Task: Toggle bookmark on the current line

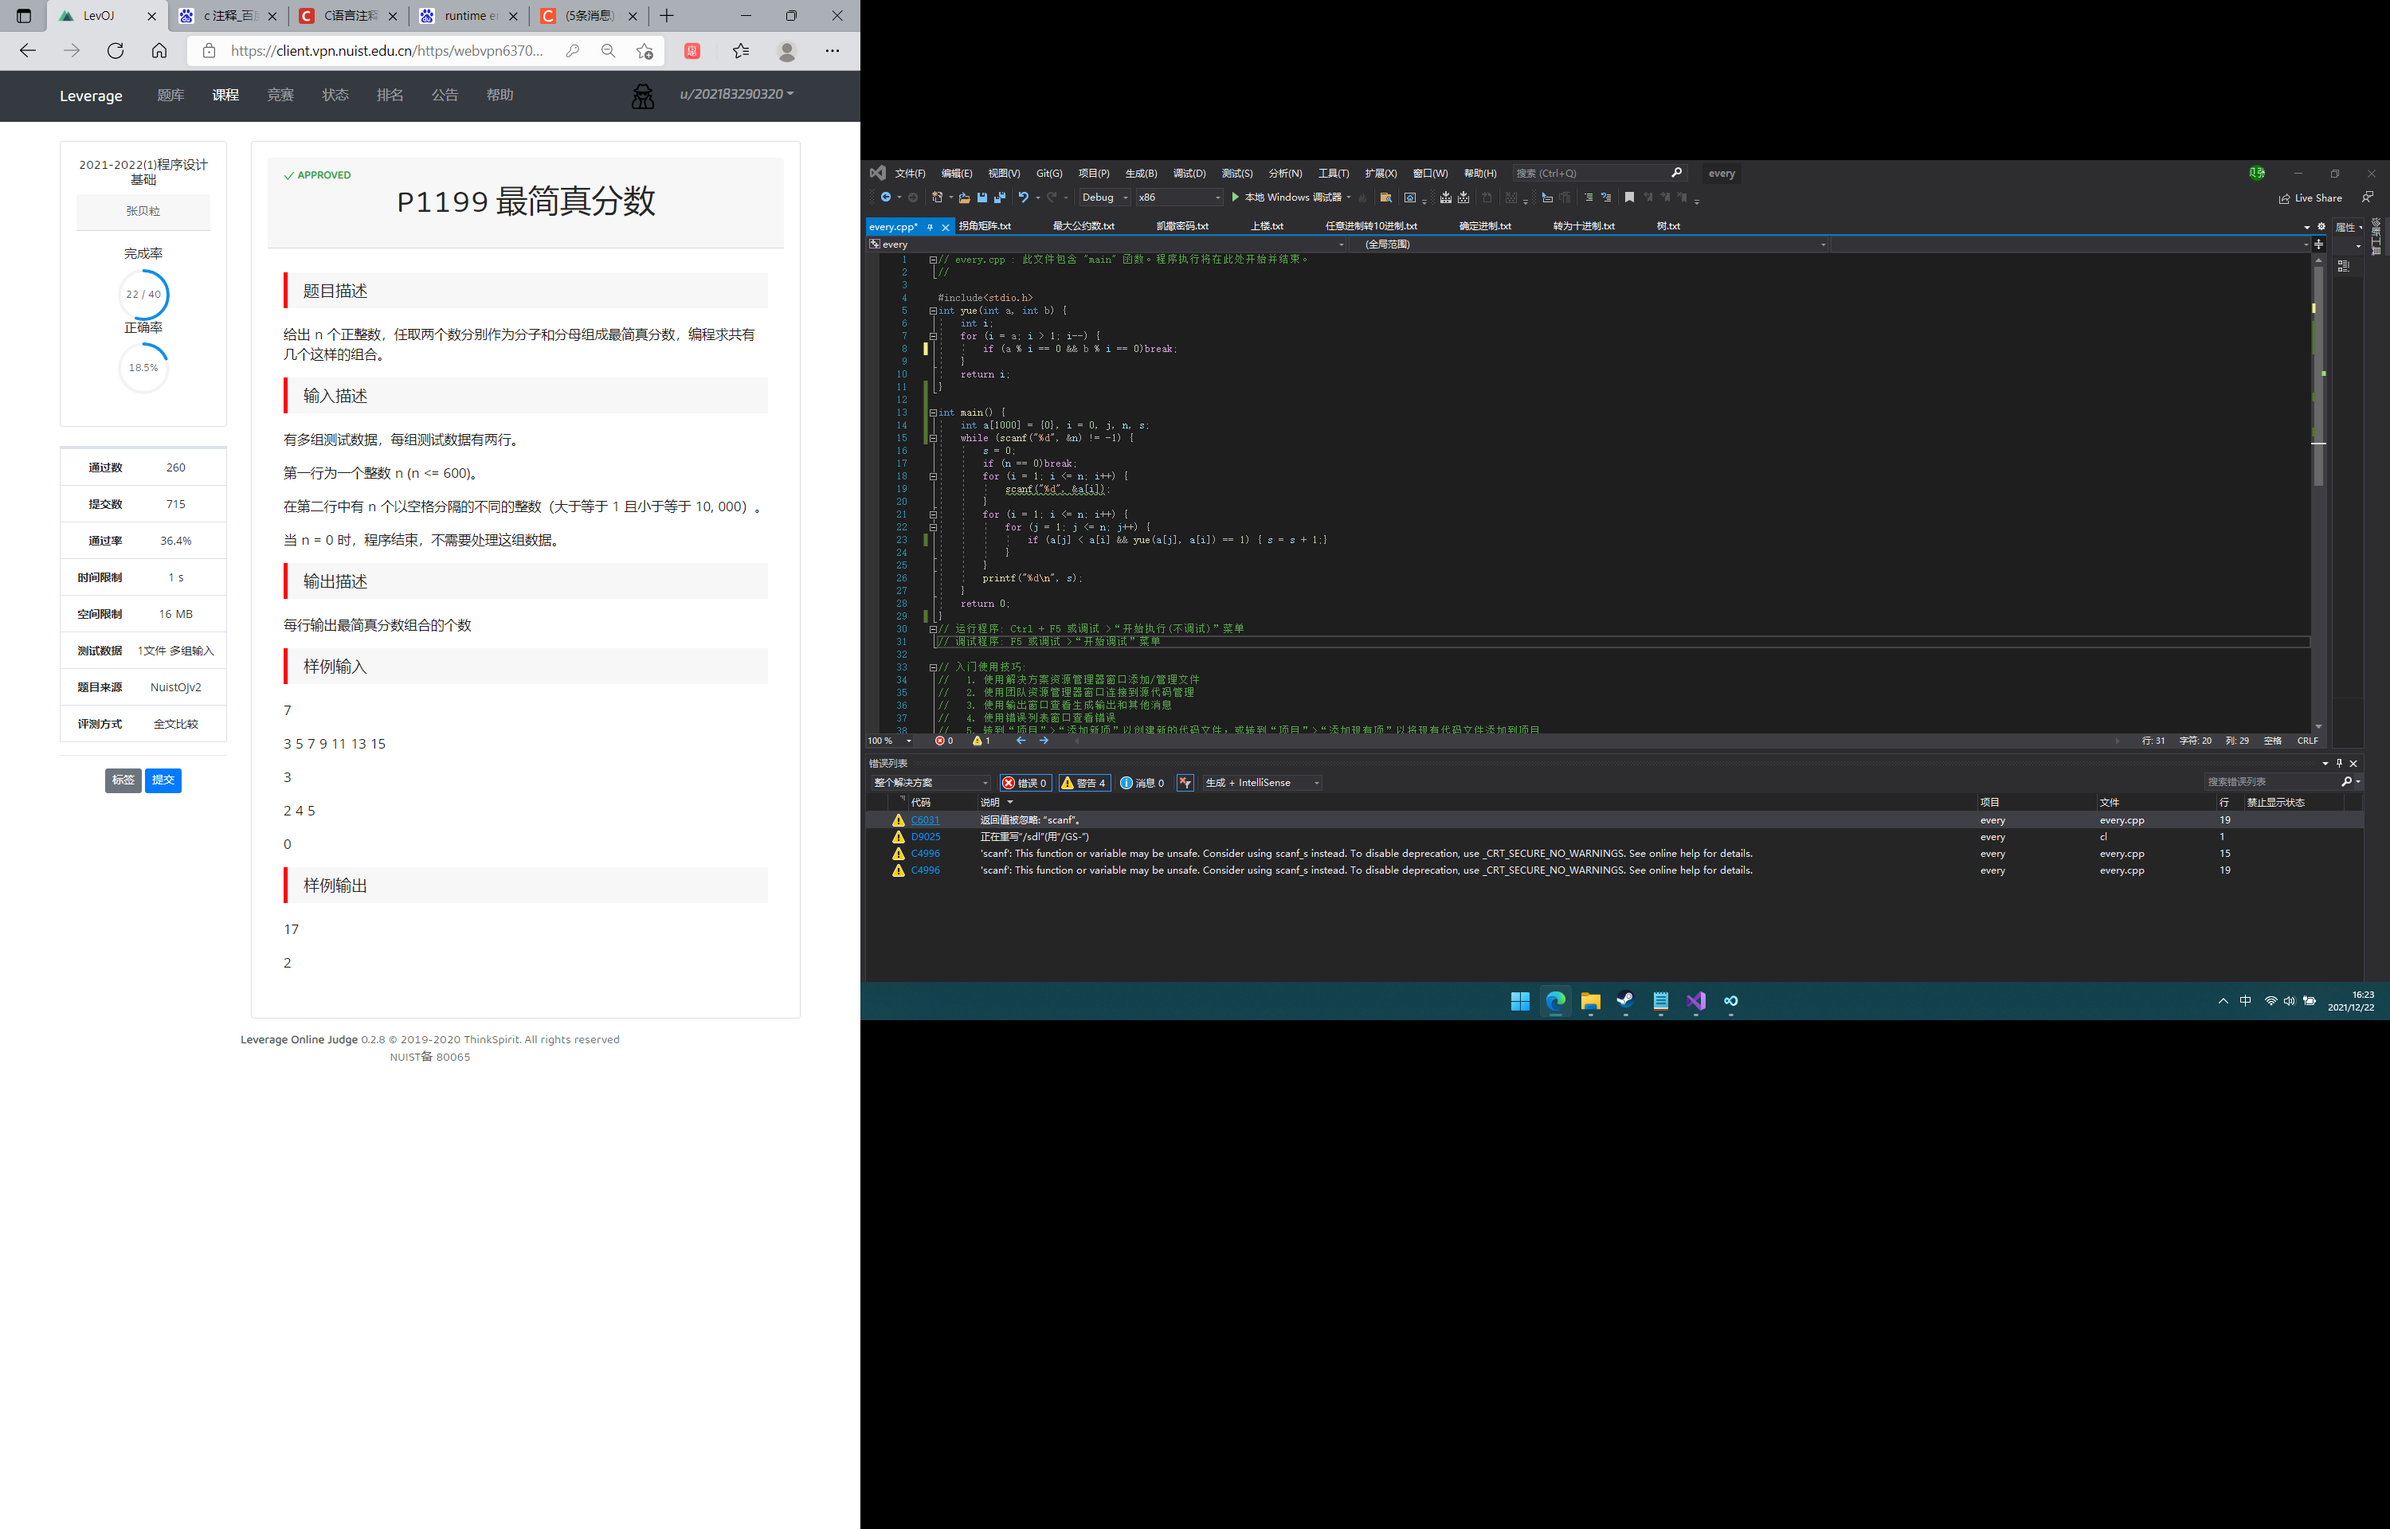Action: coord(1629,197)
